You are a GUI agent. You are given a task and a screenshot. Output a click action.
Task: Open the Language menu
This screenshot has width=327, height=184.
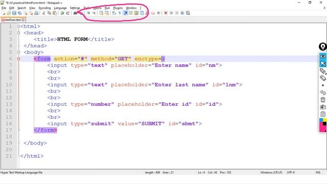pyautogui.click(x=60, y=8)
